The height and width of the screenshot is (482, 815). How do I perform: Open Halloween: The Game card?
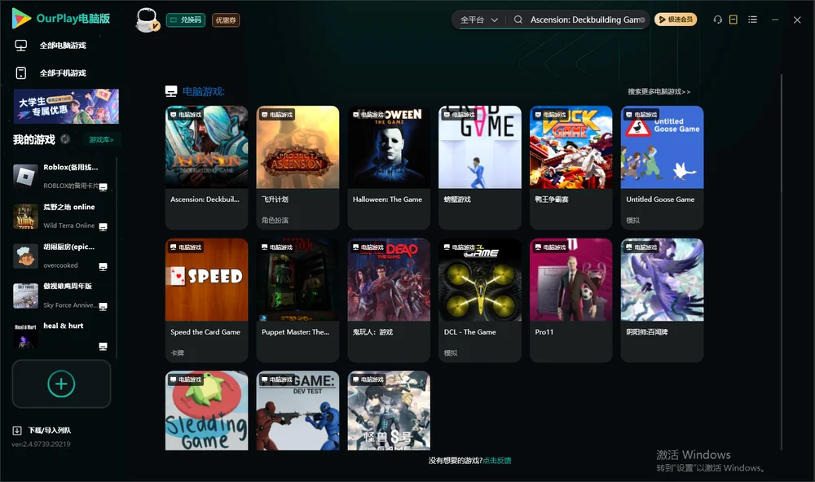coord(389,167)
